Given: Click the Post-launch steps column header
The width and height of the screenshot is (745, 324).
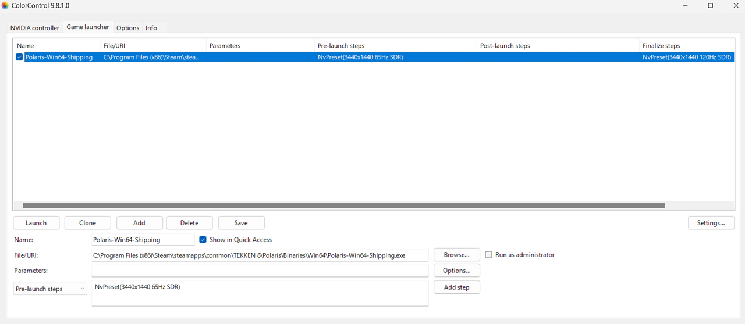Looking at the screenshot, I should click(x=558, y=45).
